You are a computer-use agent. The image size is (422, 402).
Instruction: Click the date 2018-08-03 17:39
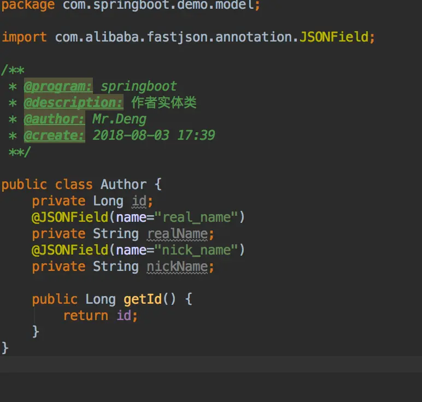coord(154,135)
